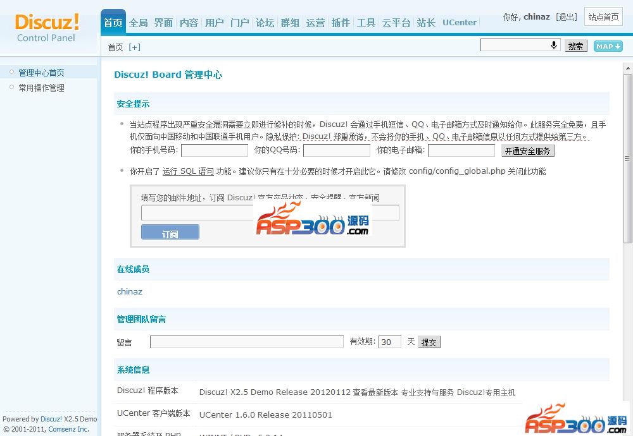This screenshot has height=436, width=633.
Task: Open the 内容 menu tab
Action: [x=189, y=23]
